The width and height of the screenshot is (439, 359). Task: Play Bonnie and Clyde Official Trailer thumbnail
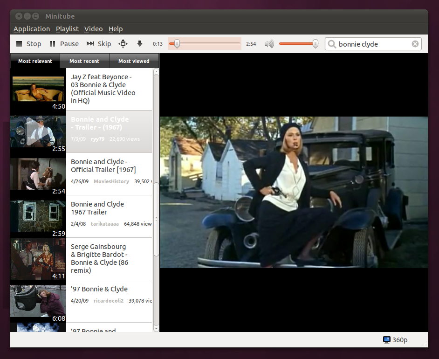[x=38, y=174]
